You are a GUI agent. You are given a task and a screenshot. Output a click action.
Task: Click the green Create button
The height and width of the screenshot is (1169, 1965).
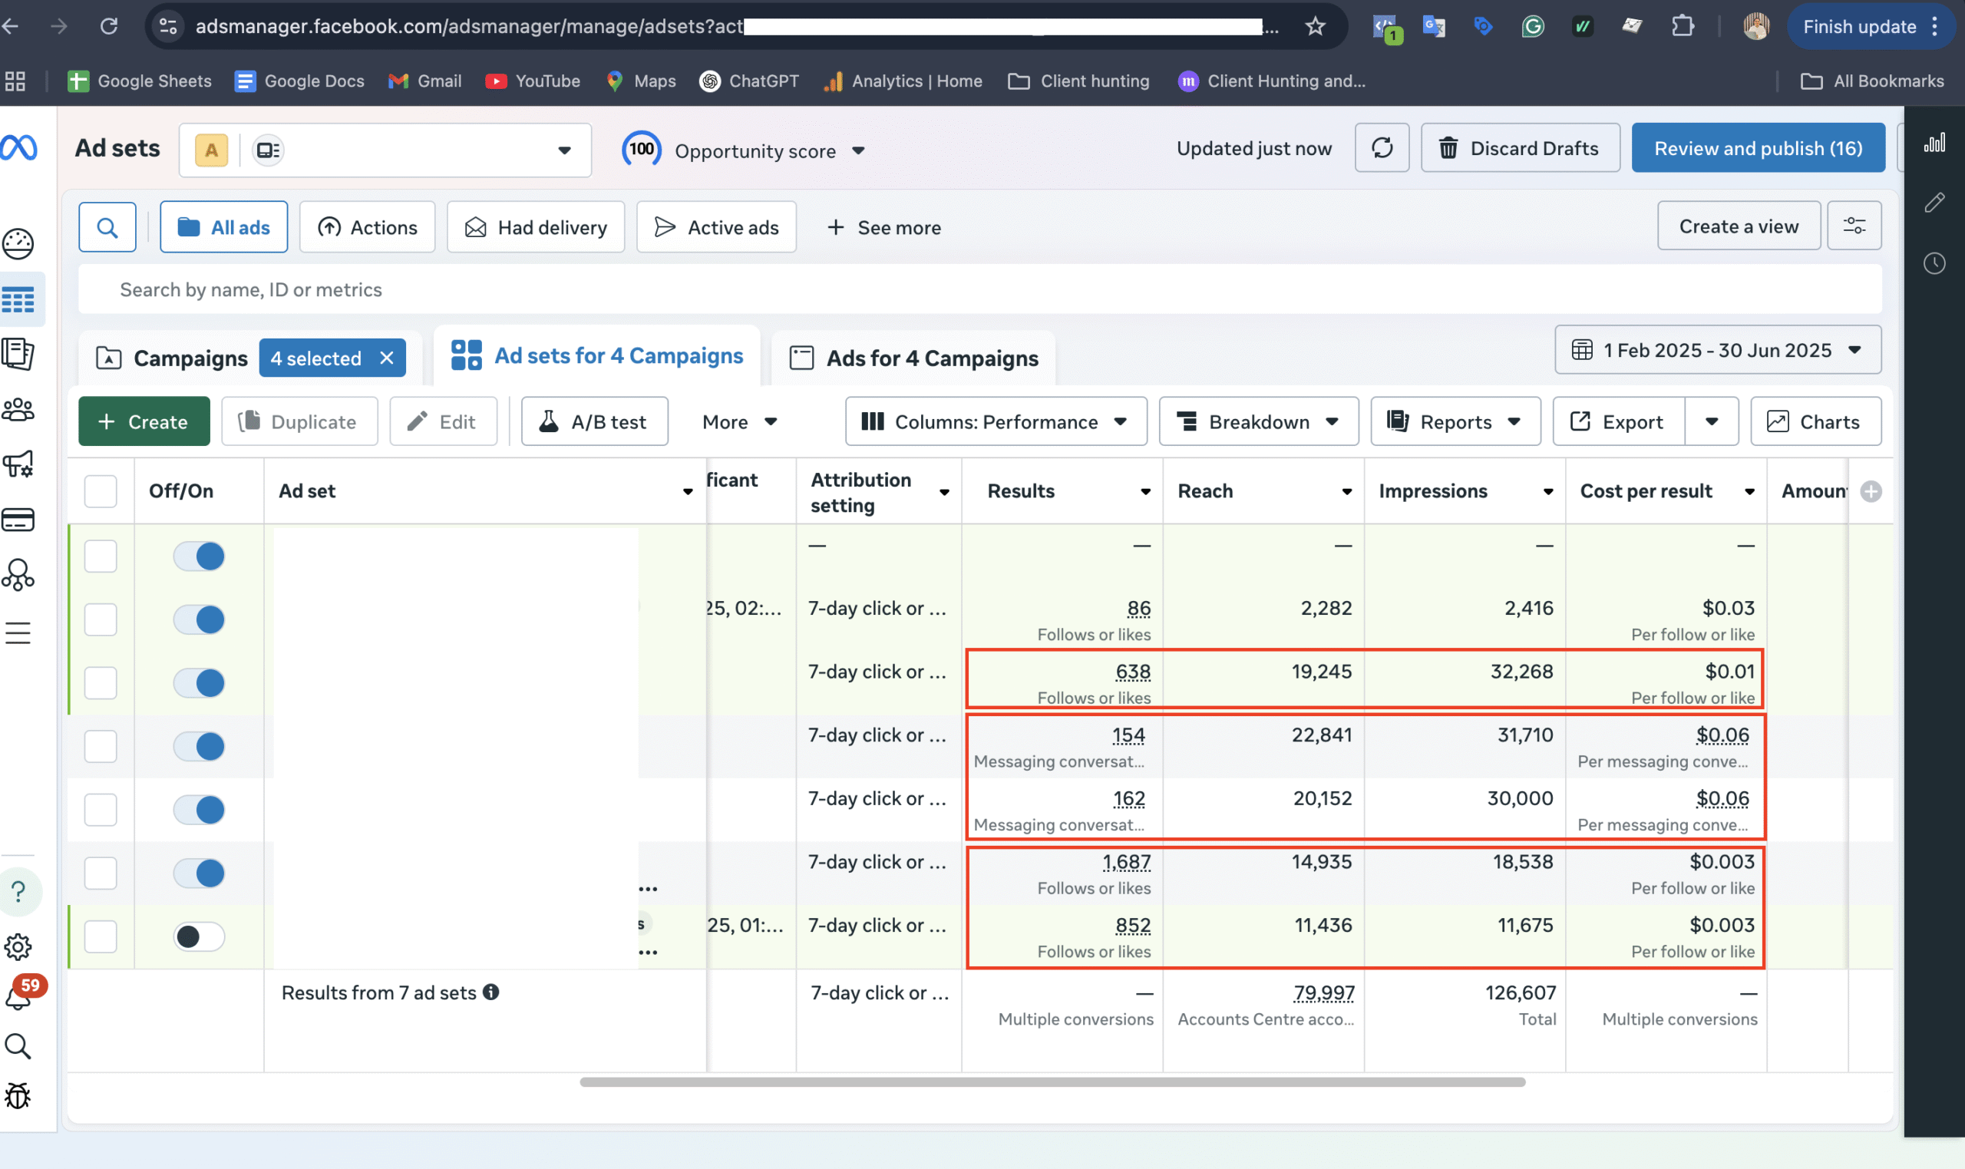pyautogui.click(x=144, y=422)
